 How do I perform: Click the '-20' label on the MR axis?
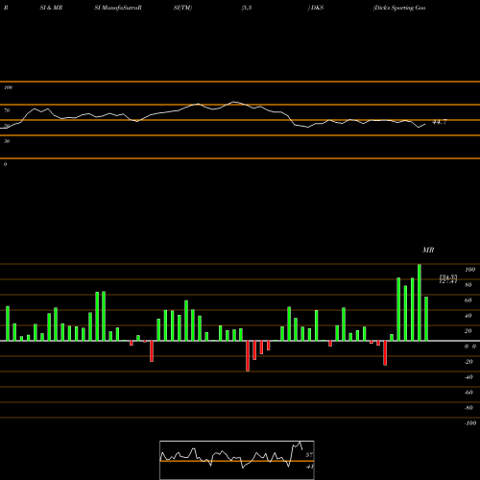click(468, 362)
